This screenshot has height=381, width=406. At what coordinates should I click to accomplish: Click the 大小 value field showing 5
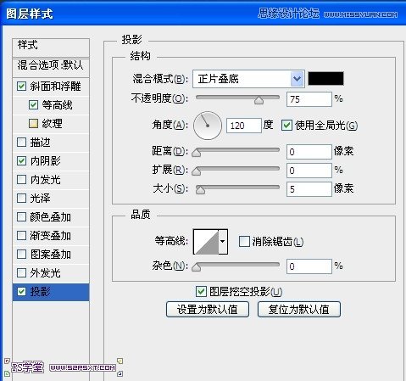click(x=309, y=189)
